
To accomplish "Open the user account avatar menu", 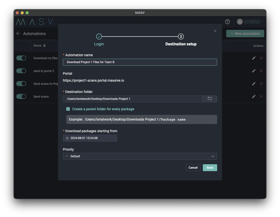I will pos(239,22).
